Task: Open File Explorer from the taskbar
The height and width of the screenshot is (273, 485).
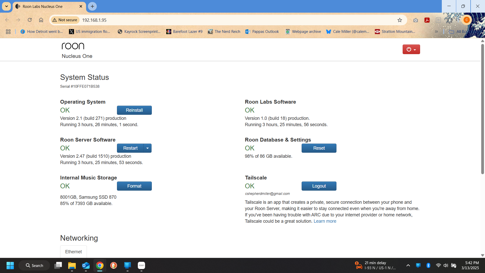Action: coord(72,265)
